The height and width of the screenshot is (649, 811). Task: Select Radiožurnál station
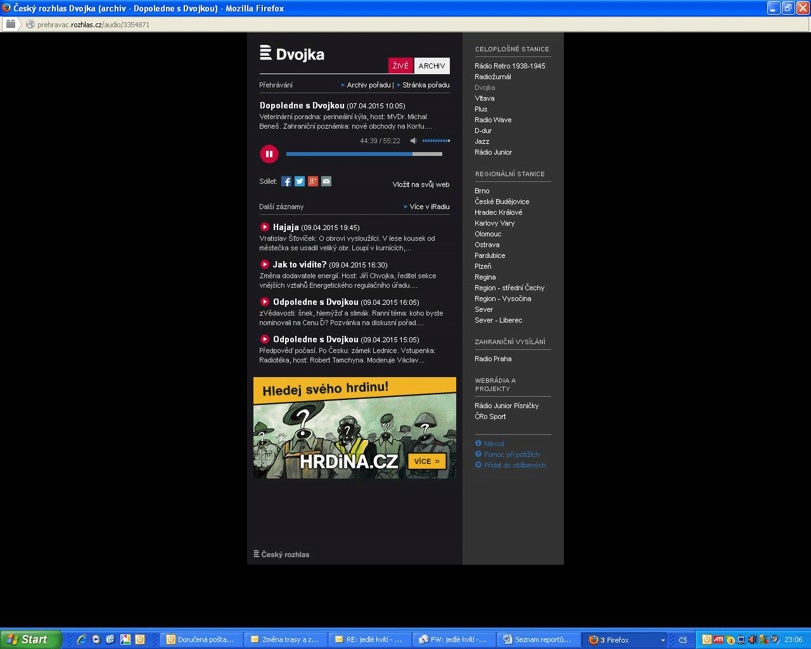coord(493,77)
